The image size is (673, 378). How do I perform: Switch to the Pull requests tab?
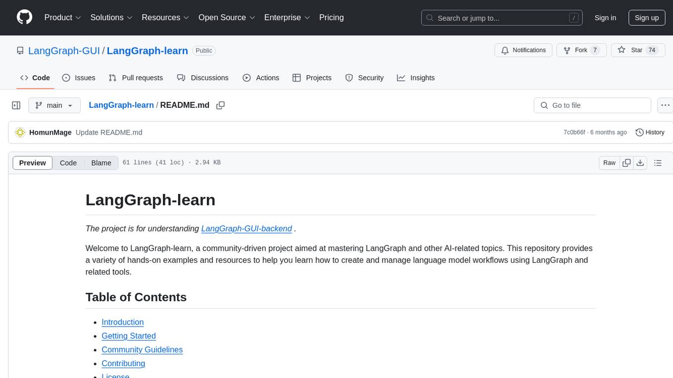coord(136,78)
